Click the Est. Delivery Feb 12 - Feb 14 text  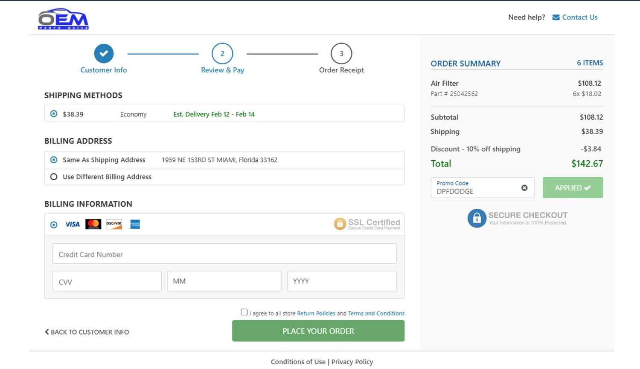coord(214,114)
